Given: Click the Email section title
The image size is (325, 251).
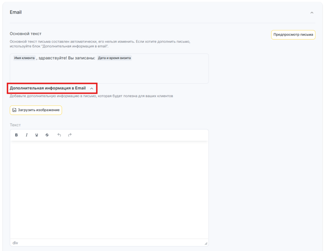Looking at the screenshot, I should 16,12.
